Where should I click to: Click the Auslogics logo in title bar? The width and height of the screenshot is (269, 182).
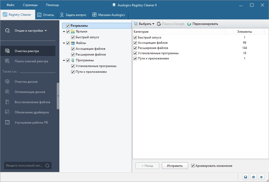[114, 5]
